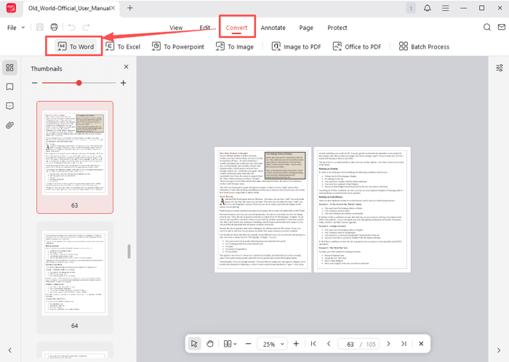
Task: Switch to the Protect tab
Action: click(x=337, y=28)
